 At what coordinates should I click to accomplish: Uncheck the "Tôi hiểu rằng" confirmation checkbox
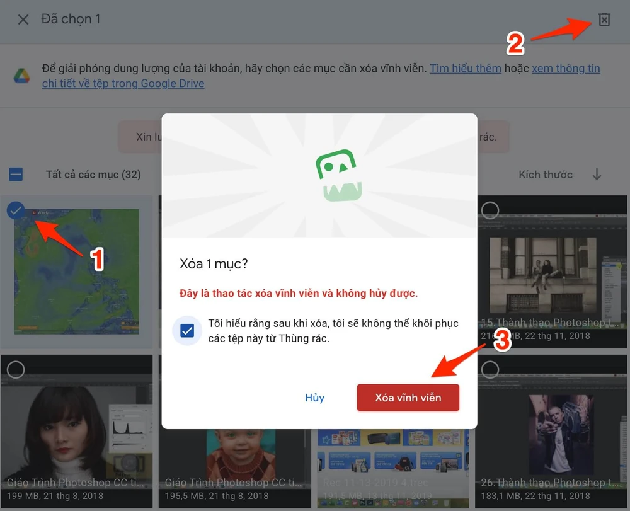coord(187,331)
